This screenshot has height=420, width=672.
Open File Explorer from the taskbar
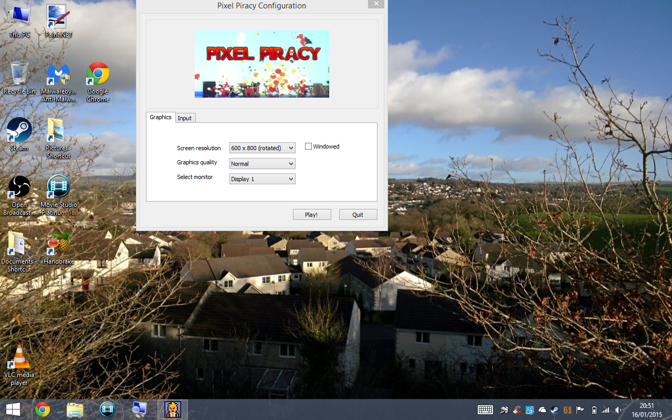click(75, 409)
